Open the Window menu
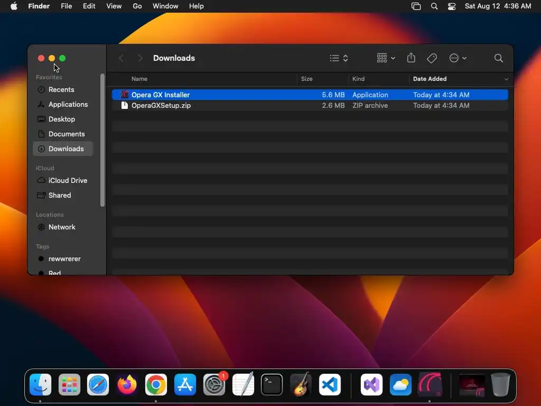541x406 pixels. (165, 6)
